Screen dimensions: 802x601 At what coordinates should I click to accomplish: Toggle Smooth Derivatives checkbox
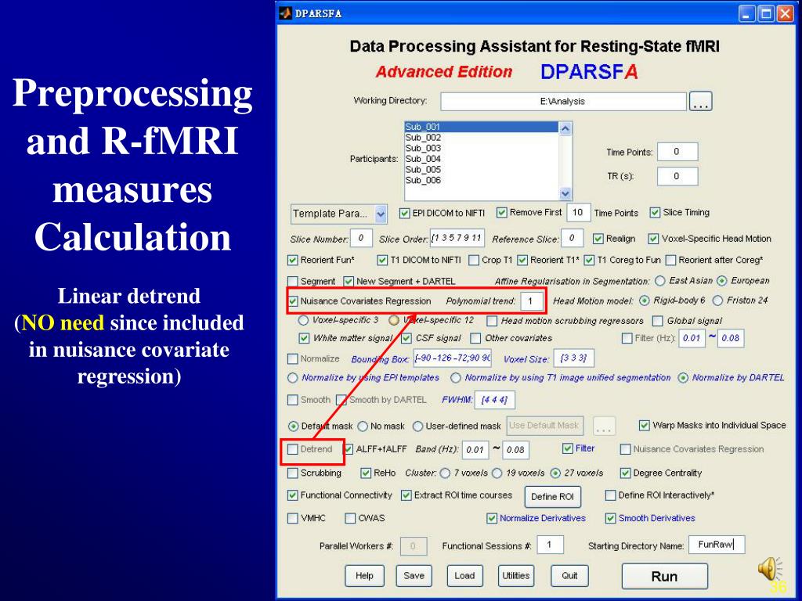610,518
